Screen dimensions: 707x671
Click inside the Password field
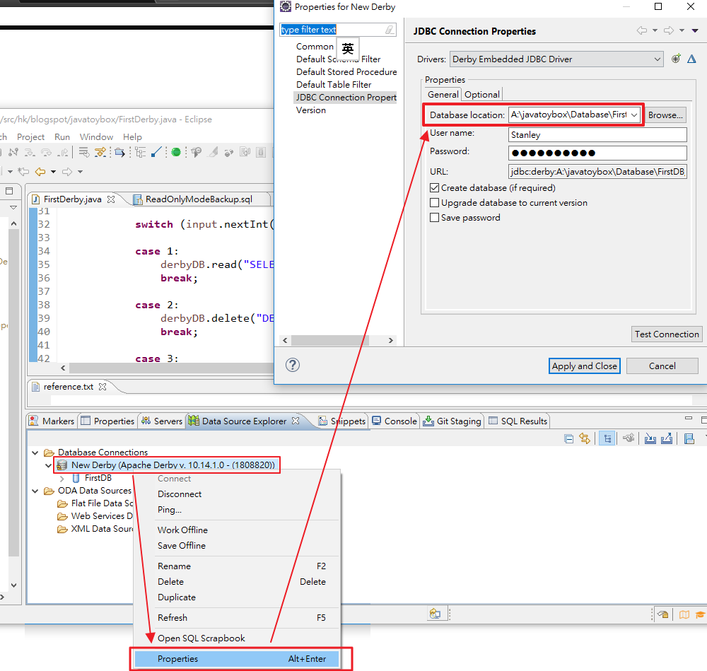[x=597, y=153]
